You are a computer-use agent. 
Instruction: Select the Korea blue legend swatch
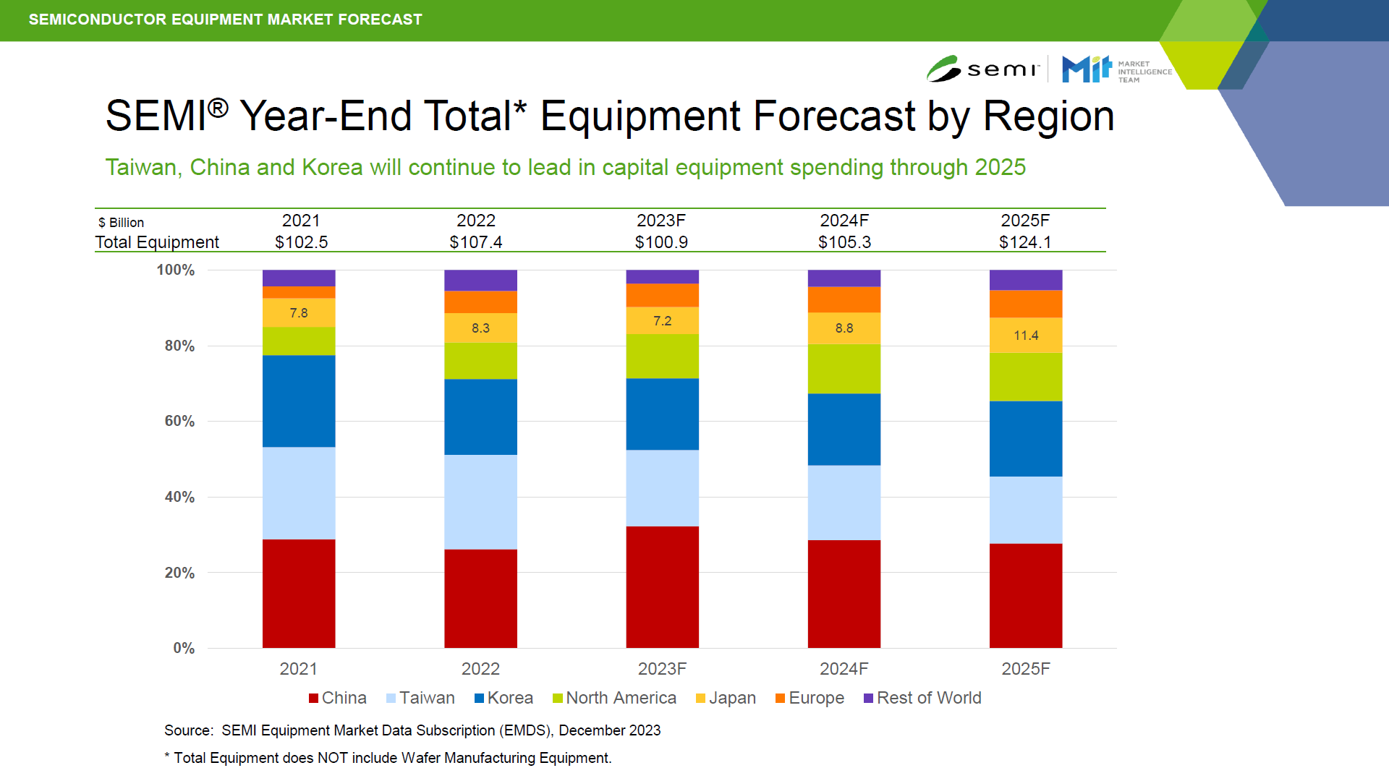(479, 699)
